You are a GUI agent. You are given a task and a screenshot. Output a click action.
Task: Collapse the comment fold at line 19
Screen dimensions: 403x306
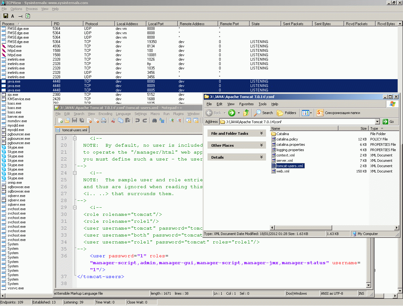click(x=75, y=138)
